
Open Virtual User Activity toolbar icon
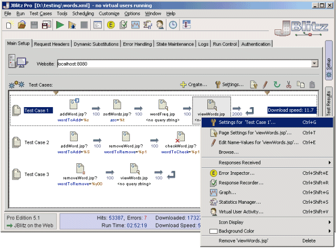pyautogui.click(x=160, y=25)
